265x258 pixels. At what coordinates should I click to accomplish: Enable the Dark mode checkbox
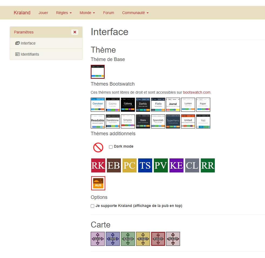pos(111,147)
